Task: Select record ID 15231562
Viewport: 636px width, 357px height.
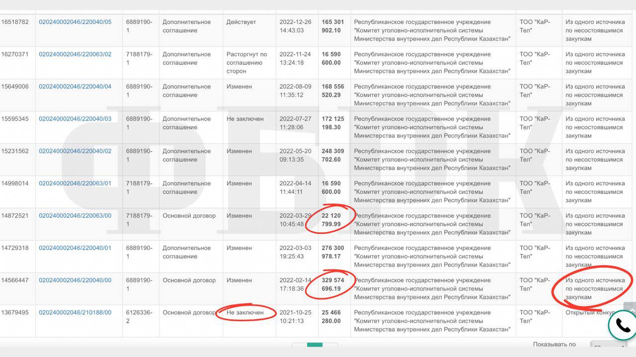Action: click(15, 151)
